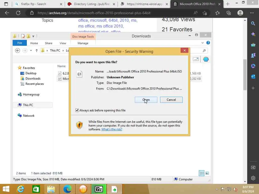Viewport: 259px width, 194px height.
Task: Click the Edge sidebar search icon
Action: 253,23
